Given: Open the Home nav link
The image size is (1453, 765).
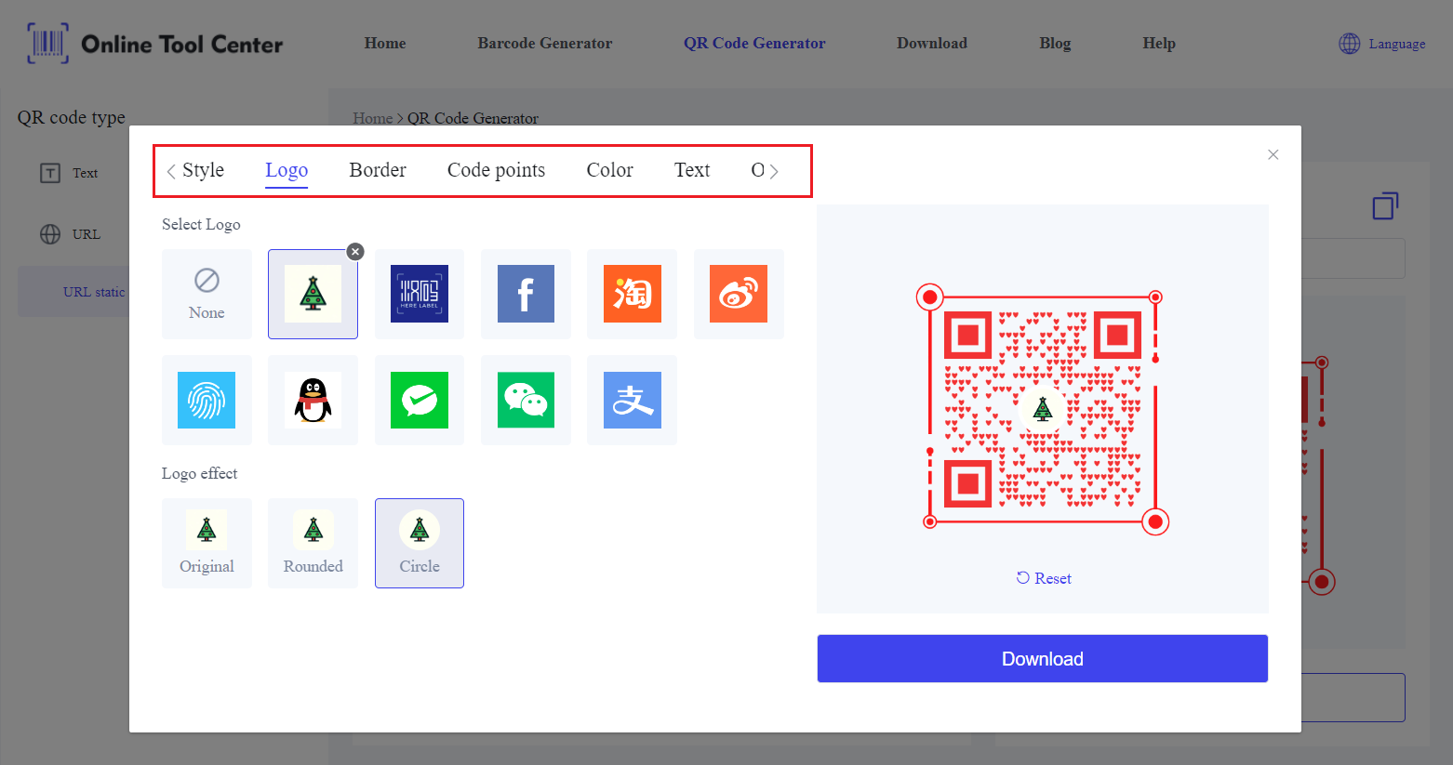Looking at the screenshot, I should tap(385, 43).
